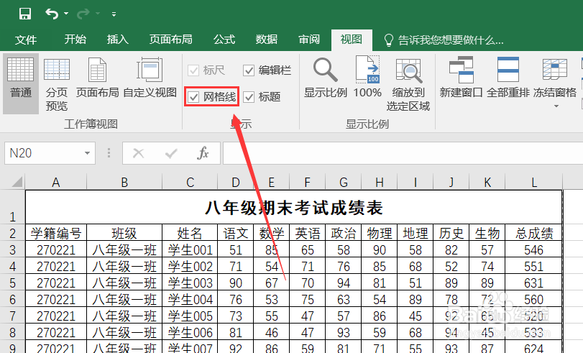Image resolution: width=583 pixels, height=353 pixels.
Task: Click the 政治 header cell
Action: coord(343,233)
